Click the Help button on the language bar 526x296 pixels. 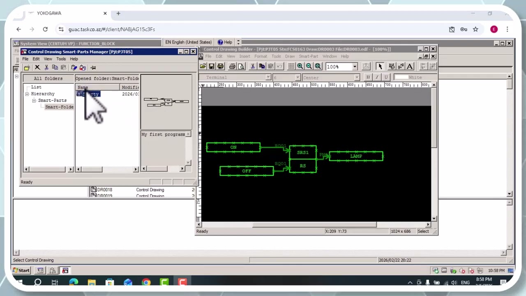click(225, 42)
